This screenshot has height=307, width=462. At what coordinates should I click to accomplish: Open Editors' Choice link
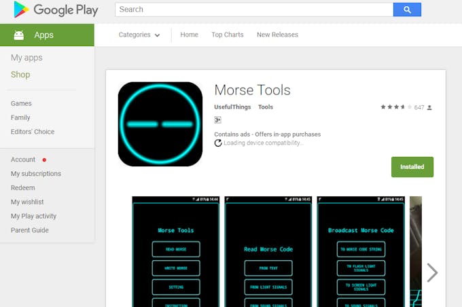[33, 132]
